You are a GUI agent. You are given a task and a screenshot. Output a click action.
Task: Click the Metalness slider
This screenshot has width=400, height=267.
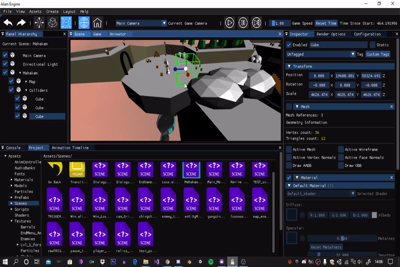(342, 238)
